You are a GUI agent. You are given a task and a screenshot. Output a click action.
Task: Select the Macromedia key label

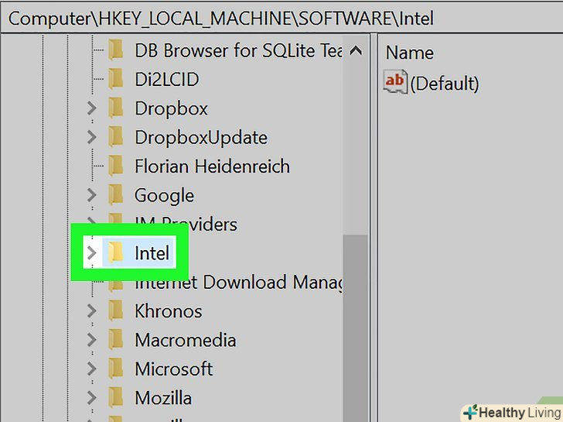pos(186,340)
